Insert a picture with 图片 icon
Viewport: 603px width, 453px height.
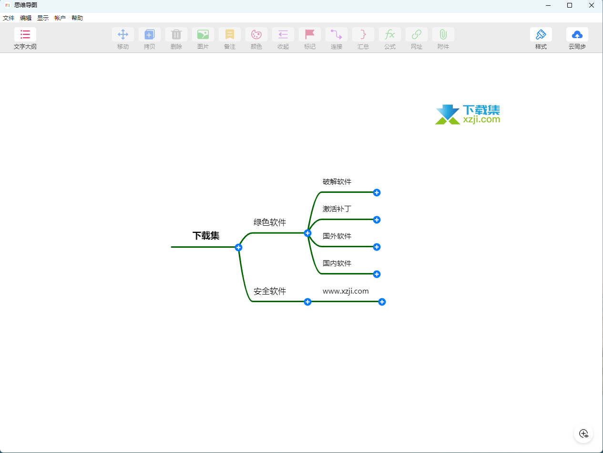click(203, 34)
